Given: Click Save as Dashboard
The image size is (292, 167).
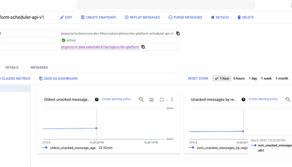Looking at the screenshot, I should [58, 79].
